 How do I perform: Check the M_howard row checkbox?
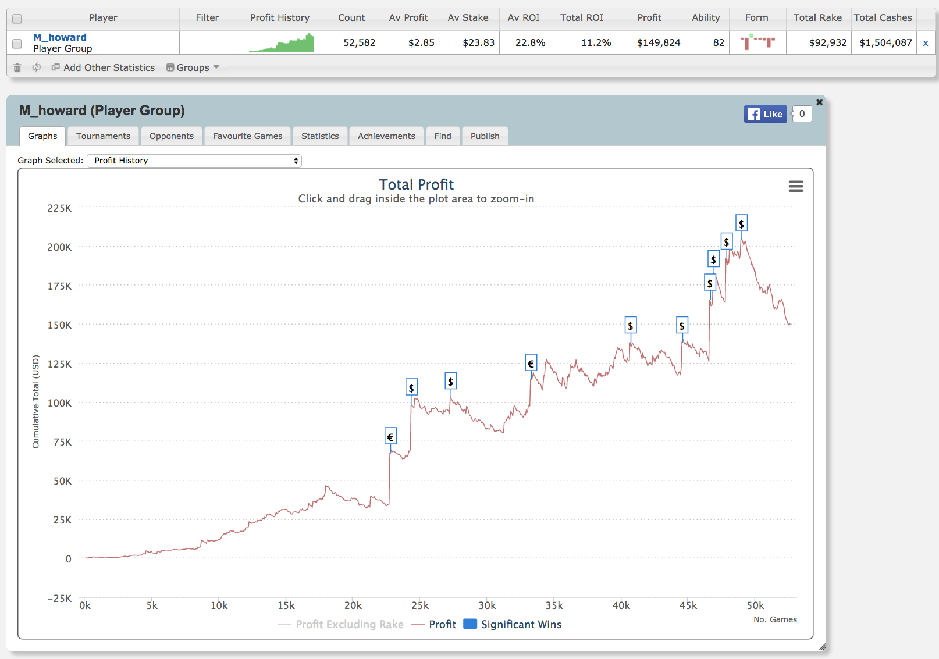17,44
